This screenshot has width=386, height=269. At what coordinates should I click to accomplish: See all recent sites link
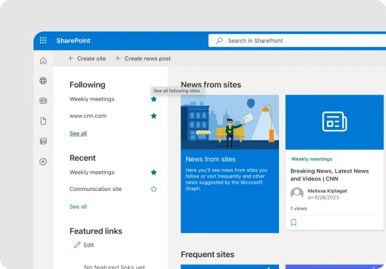click(x=78, y=207)
